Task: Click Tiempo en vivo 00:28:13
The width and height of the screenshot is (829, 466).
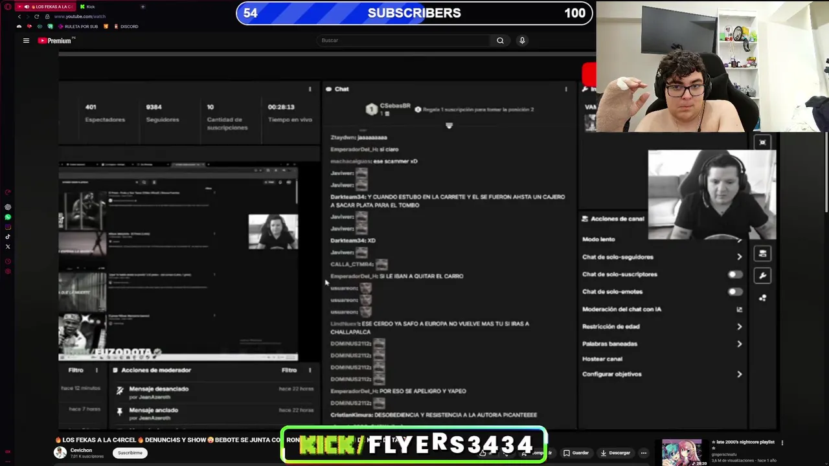Action: tap(290, 113)
